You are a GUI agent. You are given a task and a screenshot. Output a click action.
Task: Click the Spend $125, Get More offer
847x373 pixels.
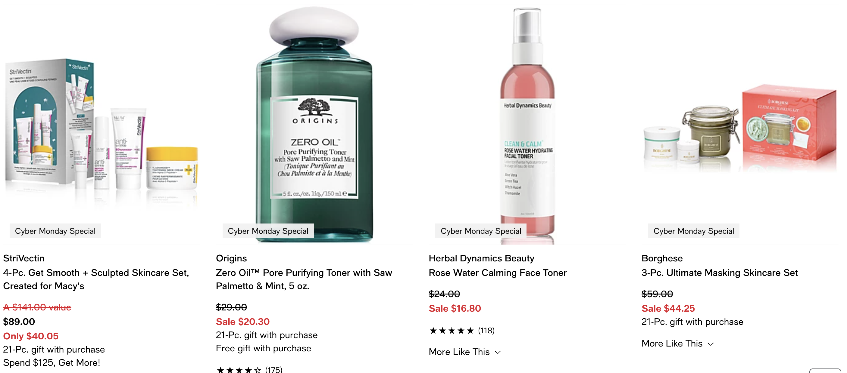pyautogui.click(x=52, y=362)
